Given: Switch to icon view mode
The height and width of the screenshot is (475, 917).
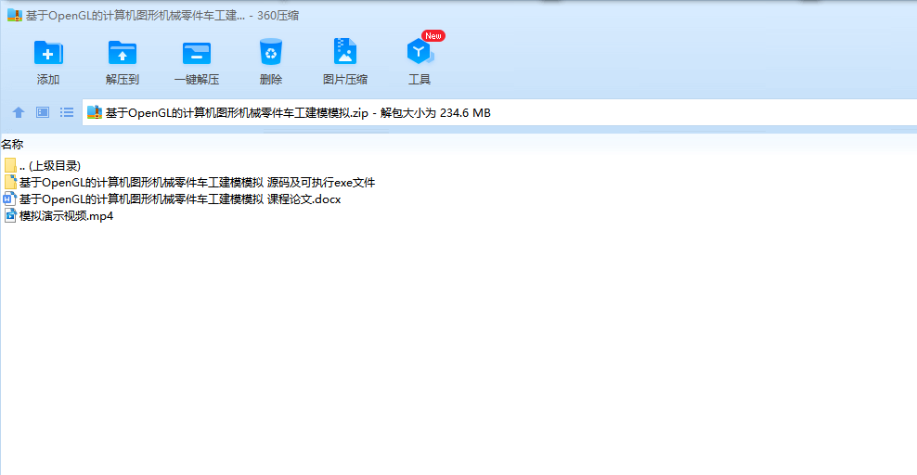Looking at the screenshot, I should (43, 112).
